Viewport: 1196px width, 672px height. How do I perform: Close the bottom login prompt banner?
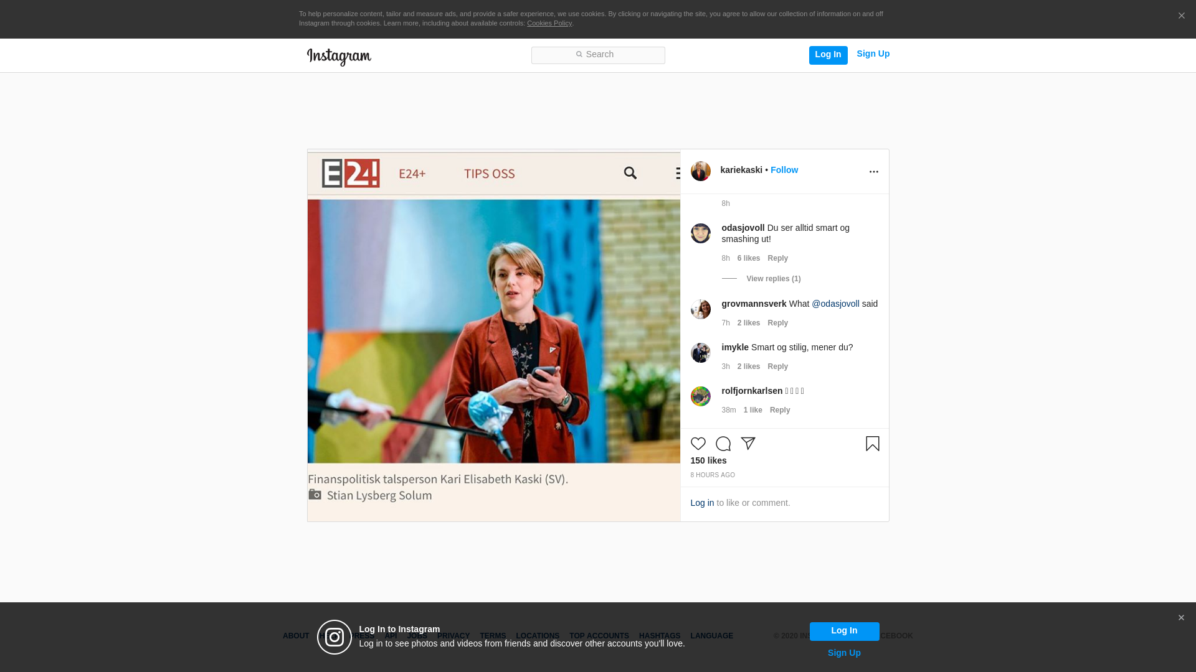coord(1181,618)
